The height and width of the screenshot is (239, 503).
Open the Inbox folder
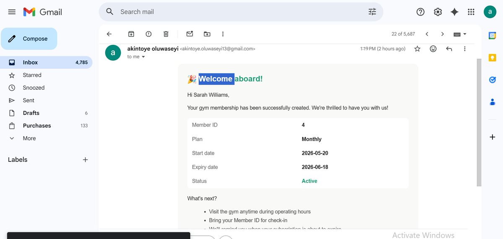coord(47,62)
